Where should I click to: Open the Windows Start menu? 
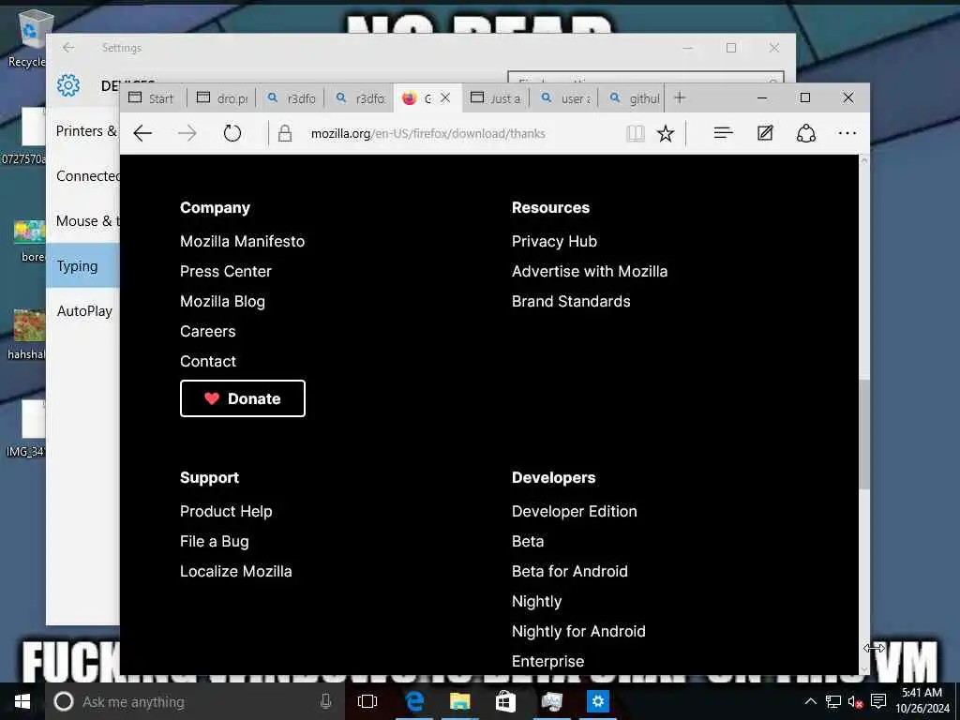[22, 701]
